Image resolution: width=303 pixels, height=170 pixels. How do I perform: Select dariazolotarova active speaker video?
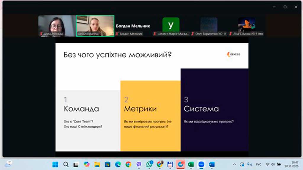95,26
